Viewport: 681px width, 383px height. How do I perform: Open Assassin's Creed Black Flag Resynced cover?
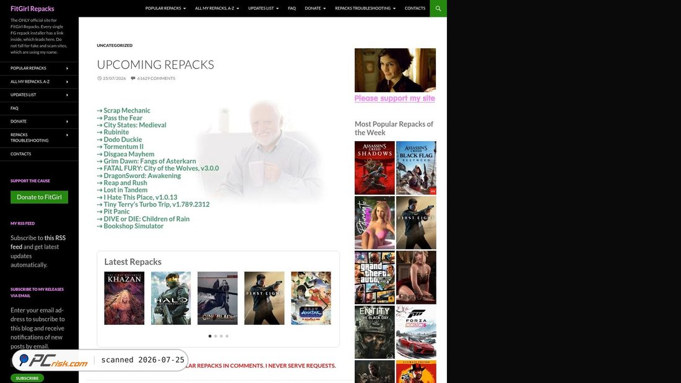point(416,168)
